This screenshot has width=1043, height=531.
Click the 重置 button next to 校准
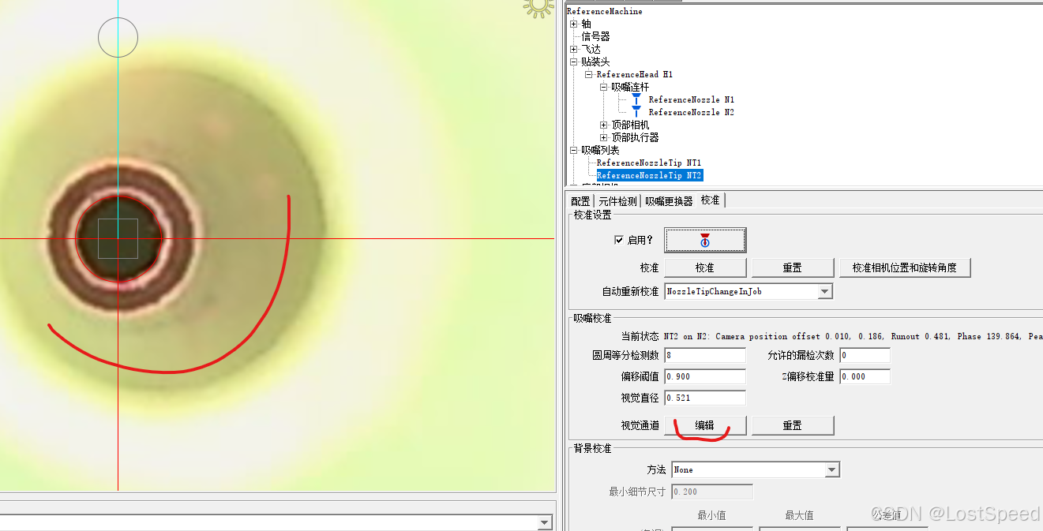coord(793,267)
